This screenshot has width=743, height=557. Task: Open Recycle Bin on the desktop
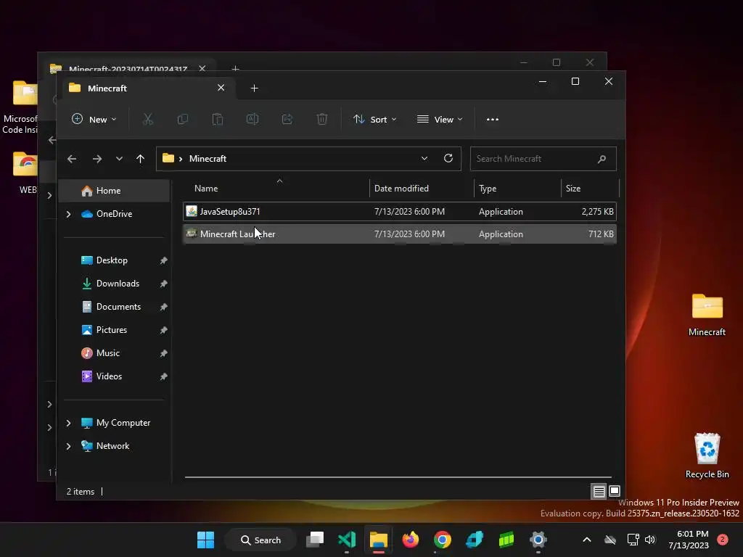point(707,455)
